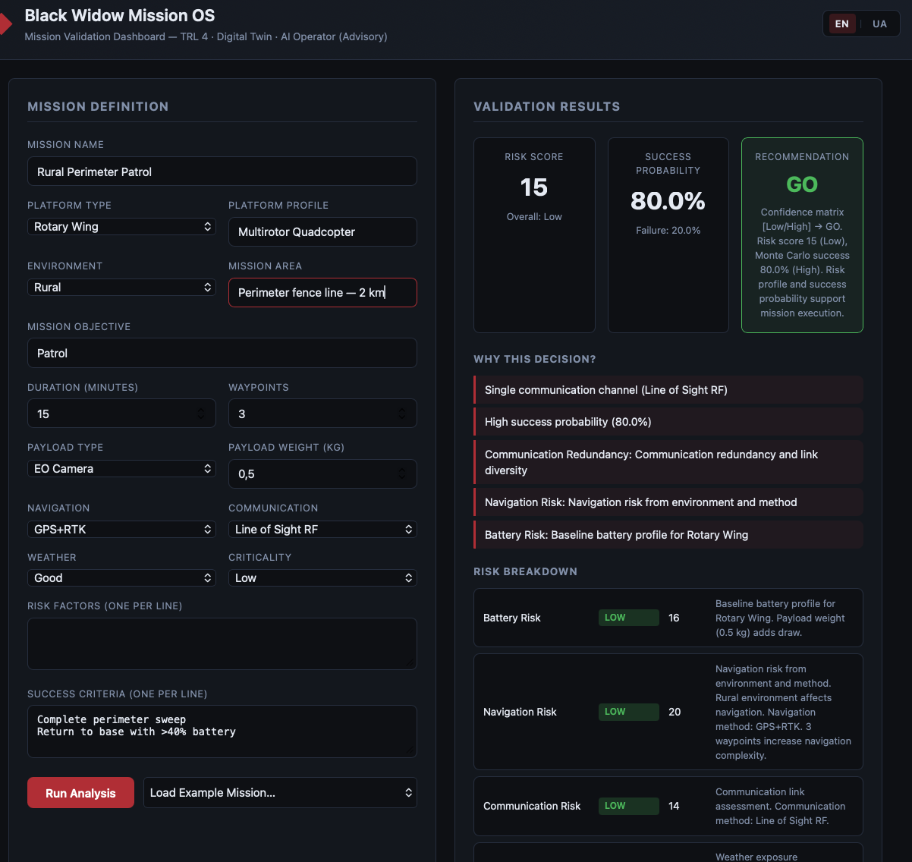Click the Risk Factors text area
The height and width of the screenshot is (862, 912).
click(222, 643)
